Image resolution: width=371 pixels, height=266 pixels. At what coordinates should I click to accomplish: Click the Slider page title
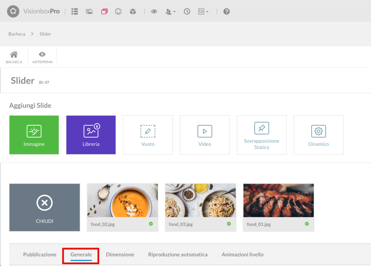tap(23, 81)
